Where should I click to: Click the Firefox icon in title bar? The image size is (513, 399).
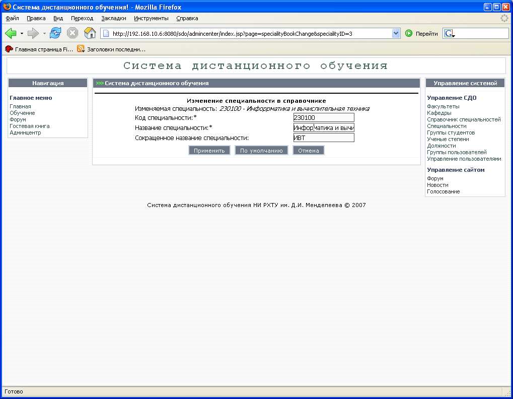pos(7,7)
